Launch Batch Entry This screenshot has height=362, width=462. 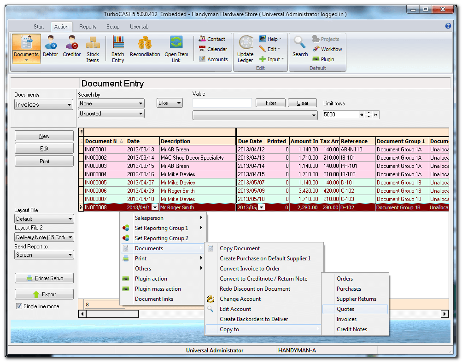coord(117,48)
